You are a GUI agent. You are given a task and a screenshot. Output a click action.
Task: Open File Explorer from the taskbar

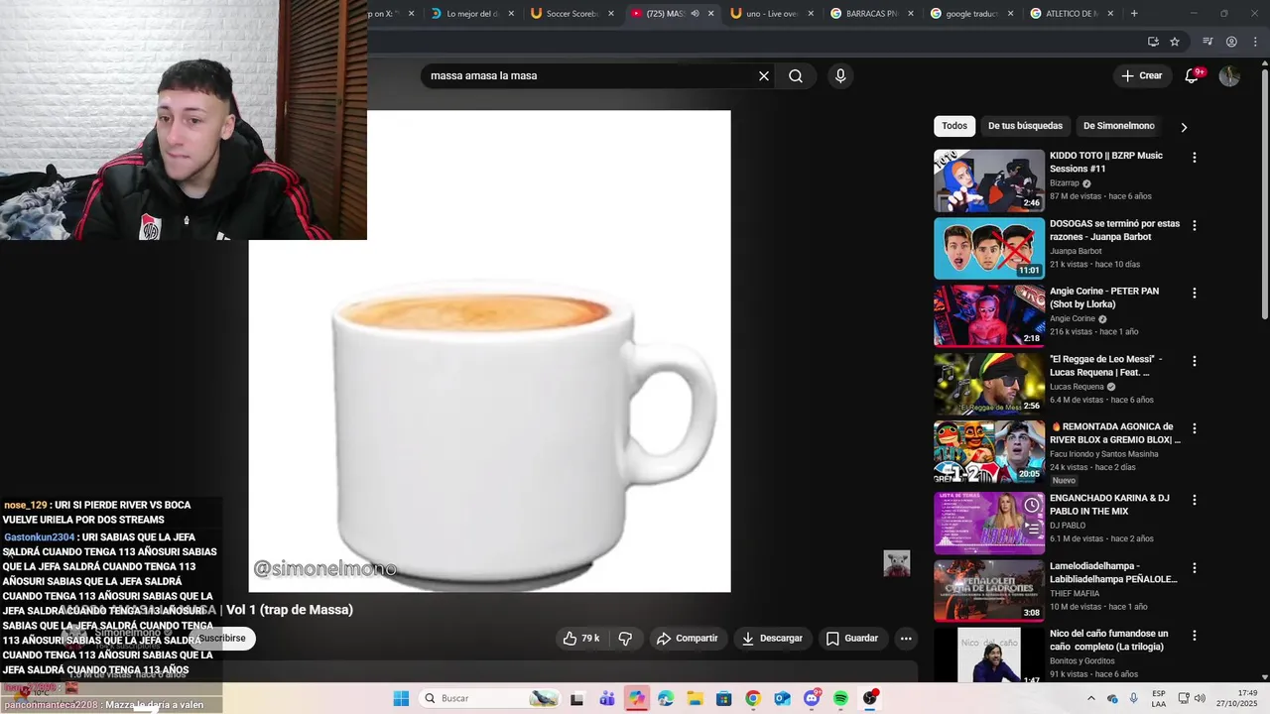695,698
